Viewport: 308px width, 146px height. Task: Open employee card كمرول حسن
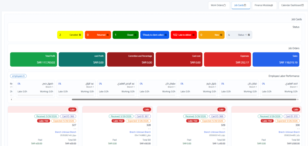(x=35, y=89)
